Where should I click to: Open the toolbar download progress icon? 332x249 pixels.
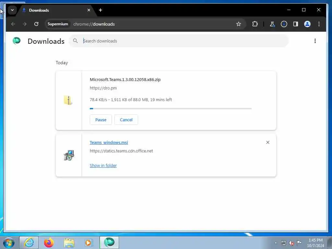(284, 24)
